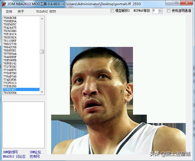Screen dimensions: 195x161
Task: Select entry 77CF5313 in the list
Action: pyautogui.click(x=21, y=83)
